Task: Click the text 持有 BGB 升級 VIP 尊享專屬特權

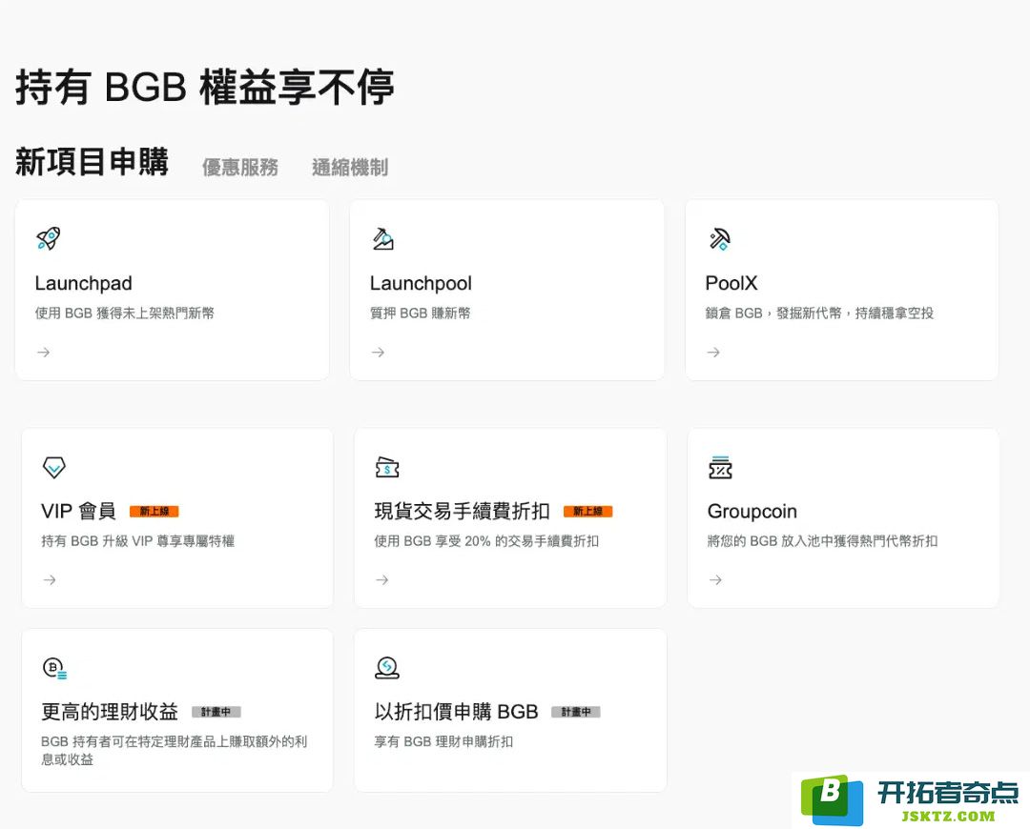Action: (x=138, y=541)
